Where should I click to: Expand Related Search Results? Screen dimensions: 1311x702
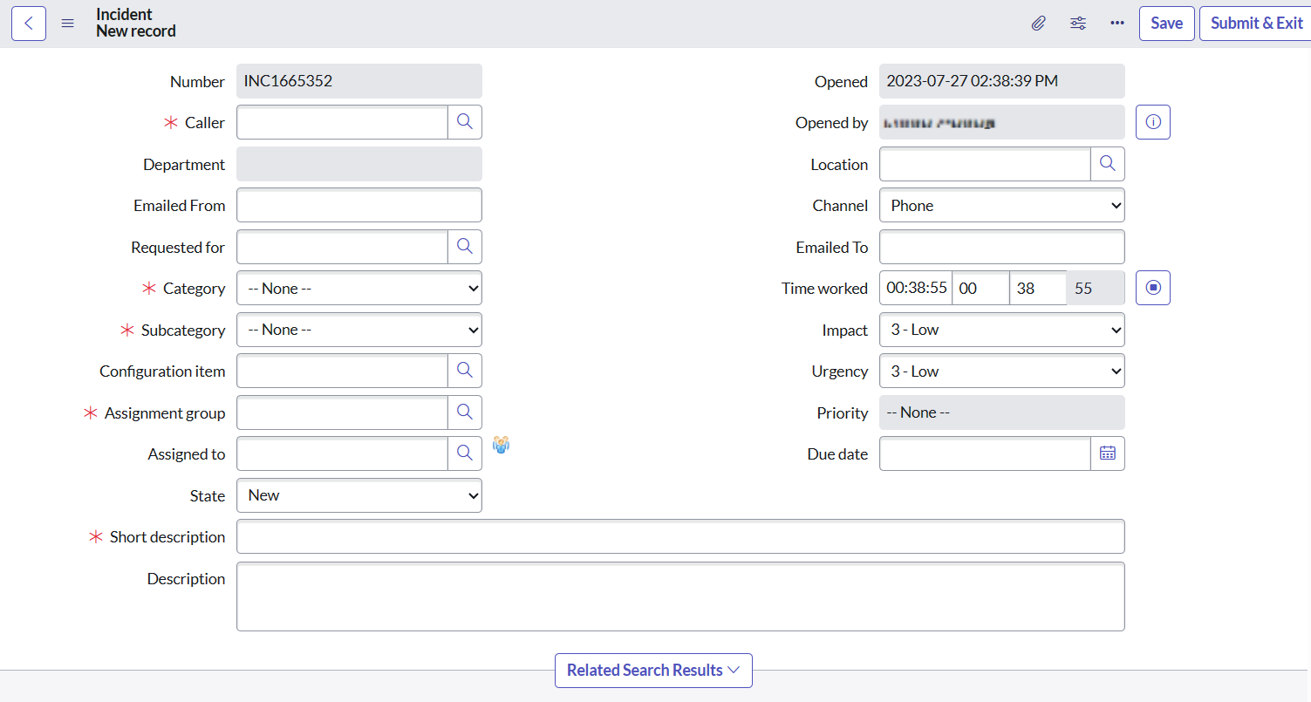click(x=652, y=671)
